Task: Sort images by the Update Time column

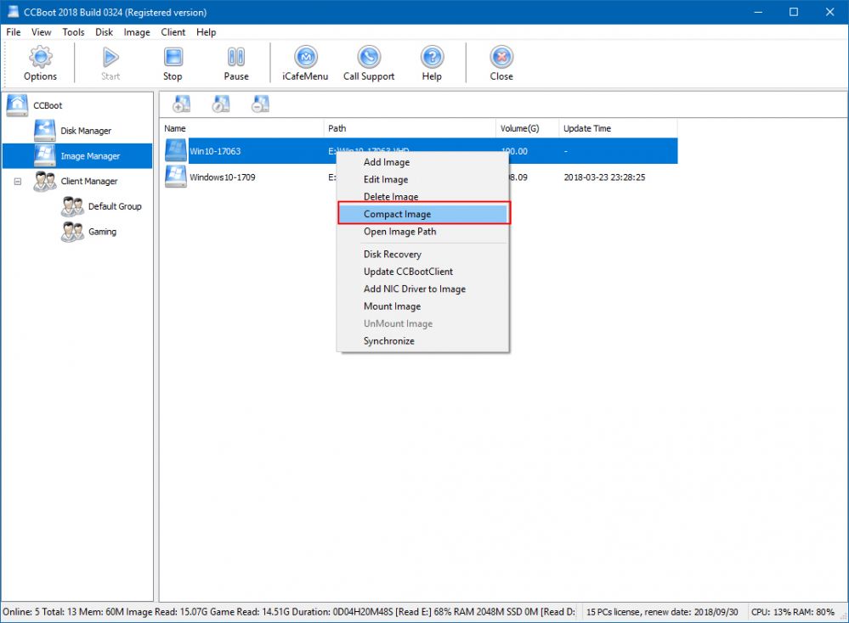Action: click(619, 128)
